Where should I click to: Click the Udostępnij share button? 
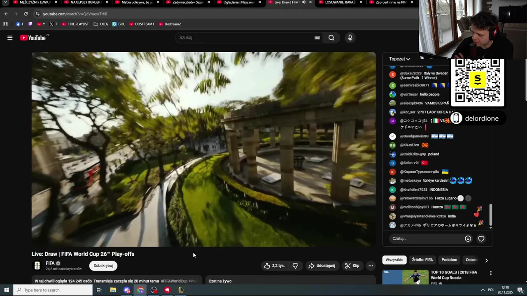pos(322,266)
